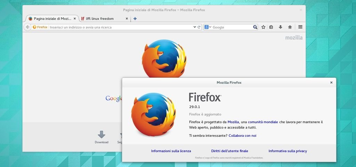The image size is (356, 167).
Task: Open a new tab with plus icon
Action: (x=135, y=19)
